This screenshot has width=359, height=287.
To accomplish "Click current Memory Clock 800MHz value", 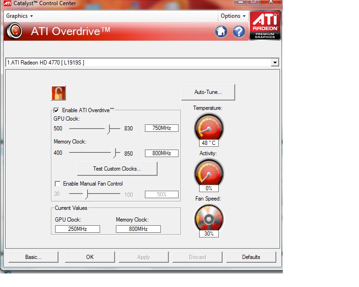I will [138, 229].
